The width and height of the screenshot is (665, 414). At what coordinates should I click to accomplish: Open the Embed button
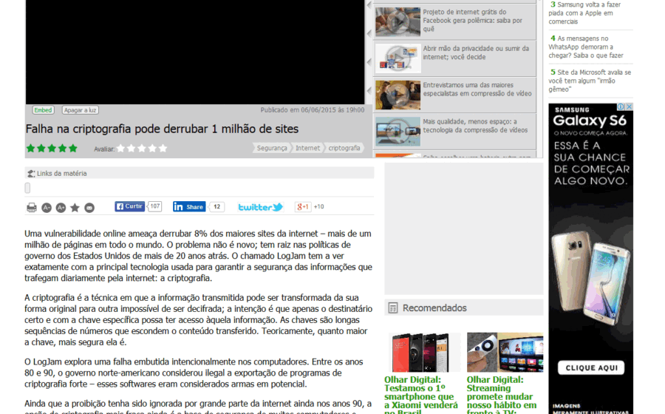click(43, 110)
